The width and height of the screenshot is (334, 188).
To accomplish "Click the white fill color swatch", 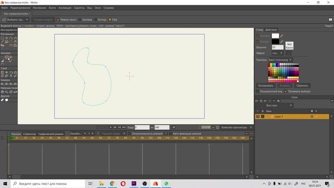I will pos(275,36).
